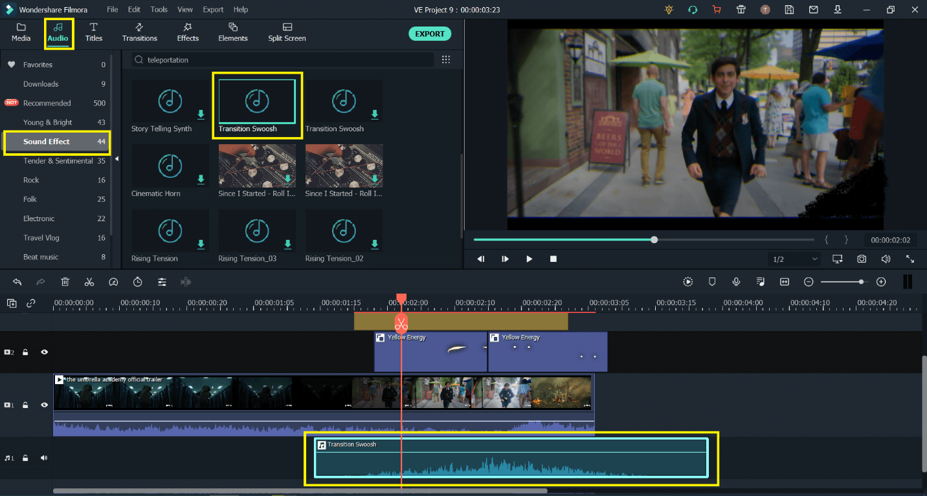
Task: Toggle visibility of video track 1
Action: click(44, 405)
